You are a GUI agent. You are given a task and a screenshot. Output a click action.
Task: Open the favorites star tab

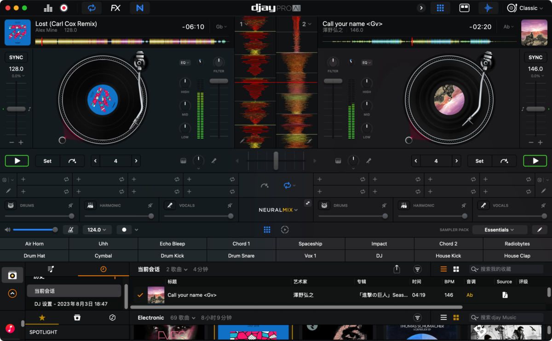42,318
